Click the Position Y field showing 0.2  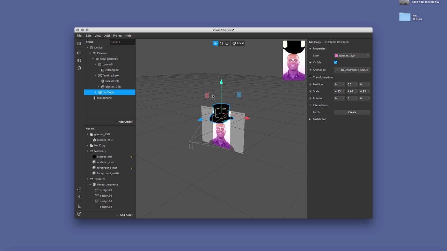click(x=352, y=84)
